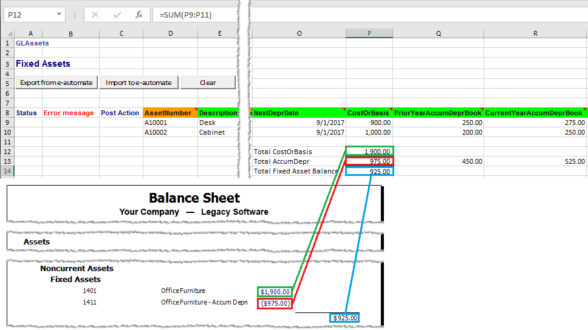
Task: Click the Cancel (X) icon in formula bar
Action: (95, 15)
